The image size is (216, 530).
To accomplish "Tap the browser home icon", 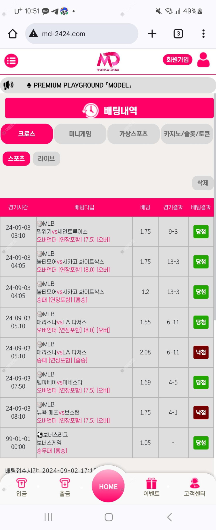I will (13, 34).
